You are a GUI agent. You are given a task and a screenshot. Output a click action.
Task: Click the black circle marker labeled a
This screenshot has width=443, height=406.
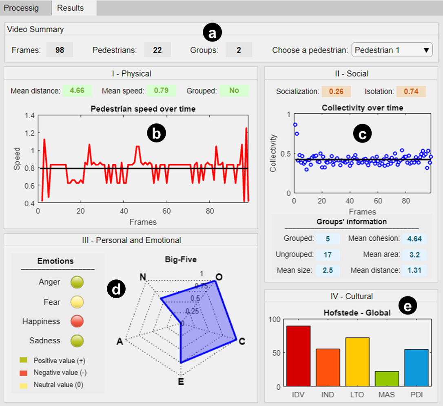[212, 33]
